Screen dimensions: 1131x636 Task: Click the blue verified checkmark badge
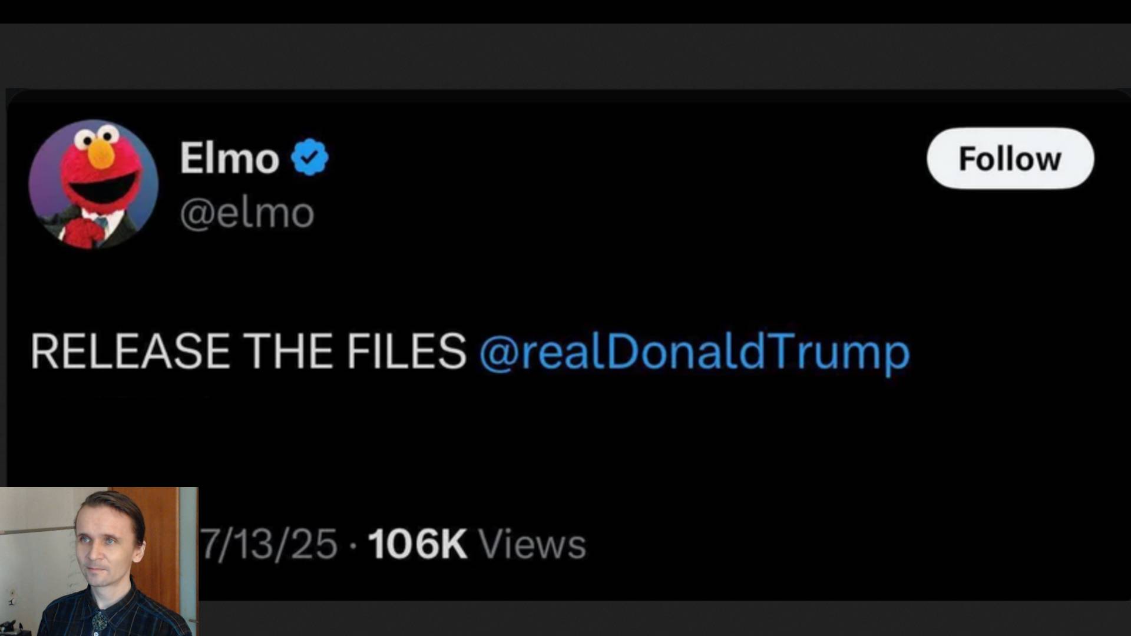(310, 157)
